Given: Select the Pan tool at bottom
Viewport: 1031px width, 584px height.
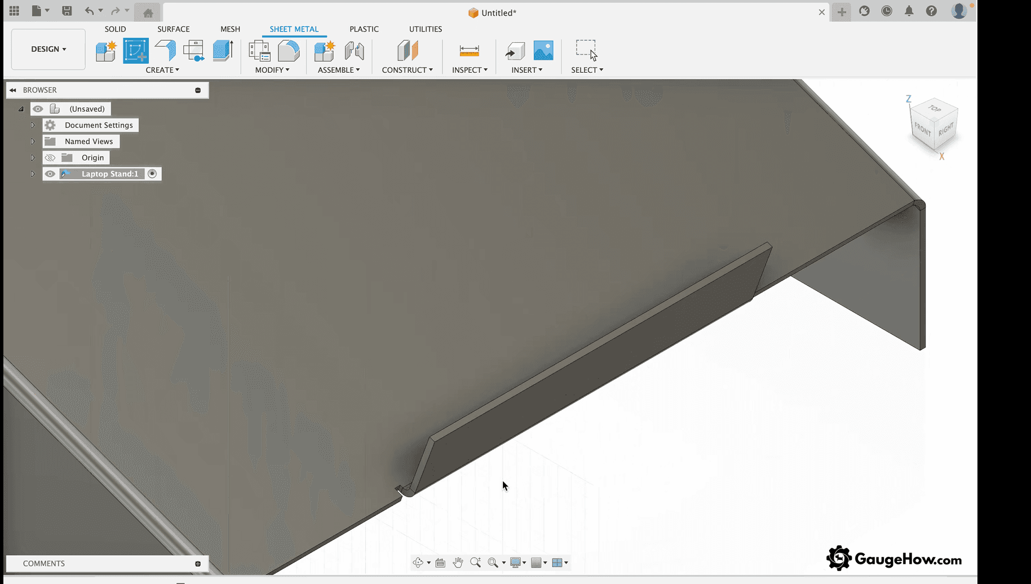Looking at the screenshot, I should [x=458, y=562].
